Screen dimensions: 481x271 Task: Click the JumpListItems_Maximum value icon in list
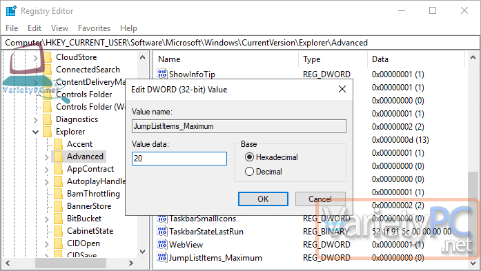pyautogui.click(x=162, y=257)
